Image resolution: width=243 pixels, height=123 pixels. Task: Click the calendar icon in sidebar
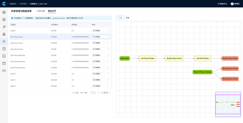pos(4,63)
